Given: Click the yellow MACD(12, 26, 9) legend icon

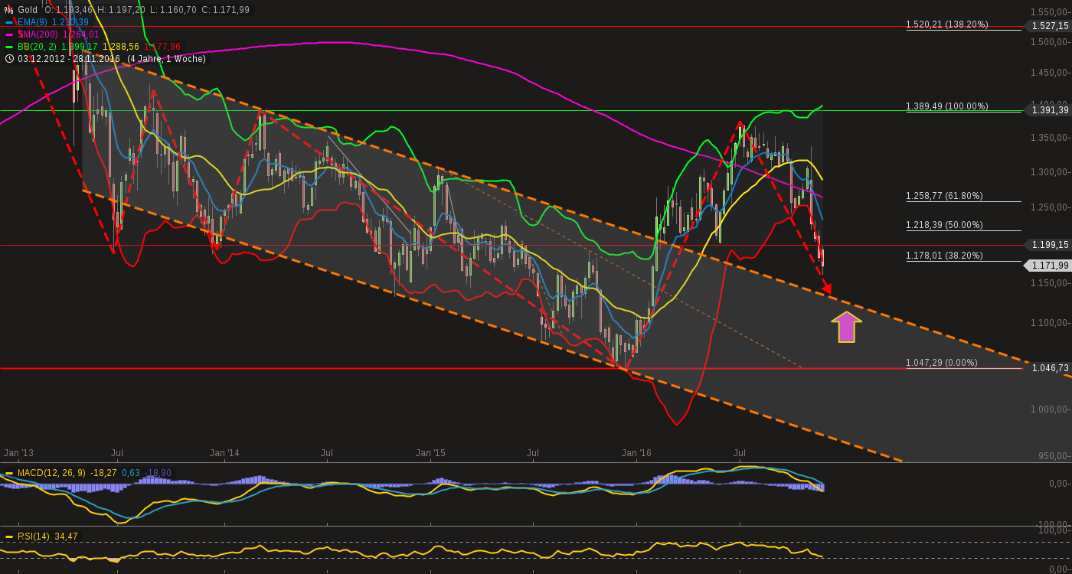Looking at the screenshot, I should 10,473.
